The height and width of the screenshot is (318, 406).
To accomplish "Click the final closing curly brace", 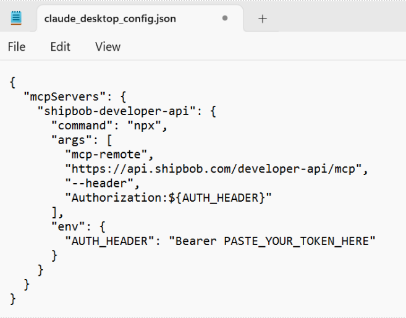I will coord(12,299).
